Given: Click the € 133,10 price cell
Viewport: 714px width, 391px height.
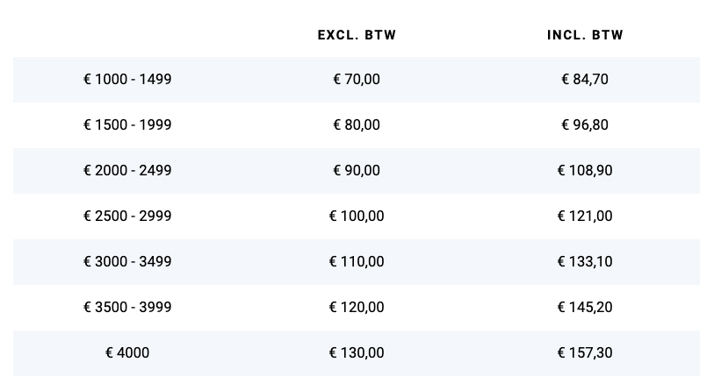Looking at the screenshot, I should click(585, 261).
